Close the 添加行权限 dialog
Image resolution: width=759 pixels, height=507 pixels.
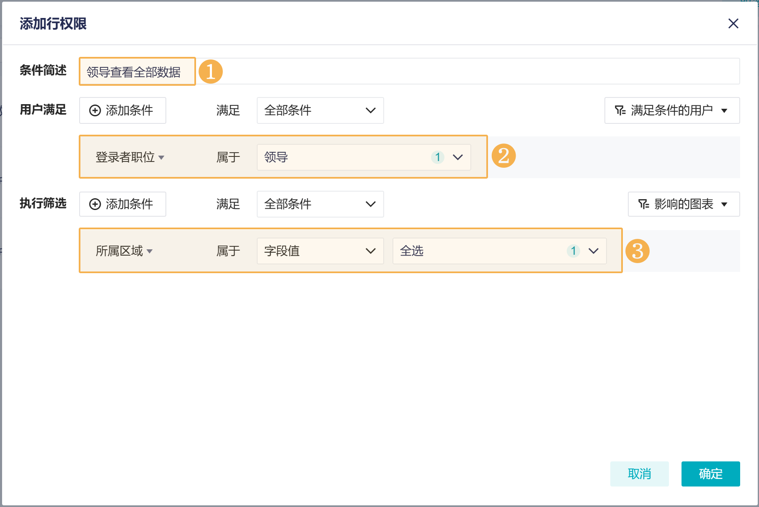733,23
